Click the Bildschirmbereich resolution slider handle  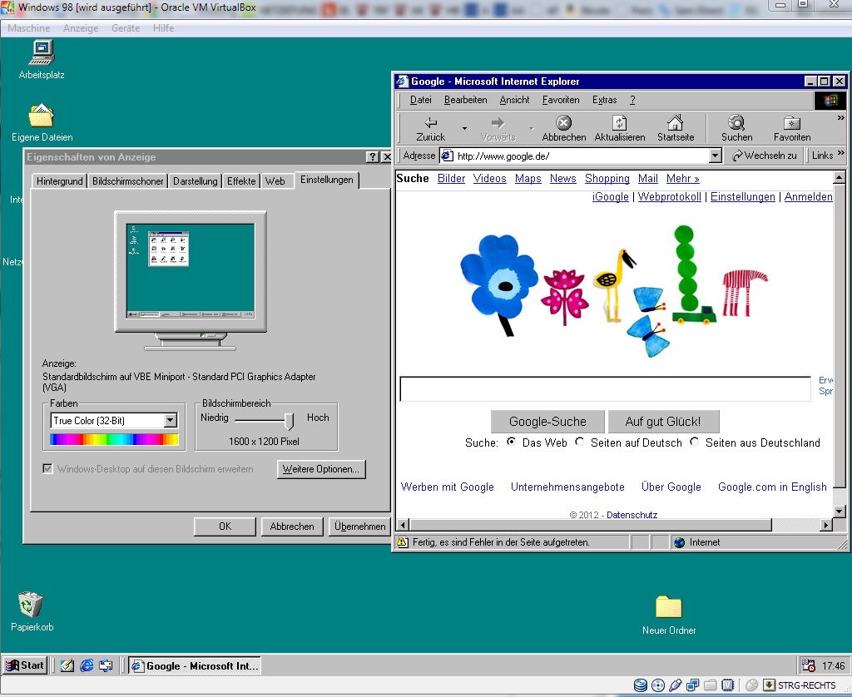click(x=290, y=421)
